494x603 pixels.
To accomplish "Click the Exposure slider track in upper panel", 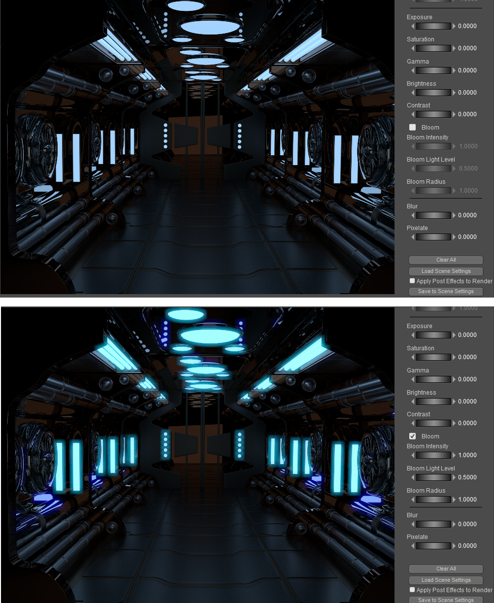I will pos(433,26).
